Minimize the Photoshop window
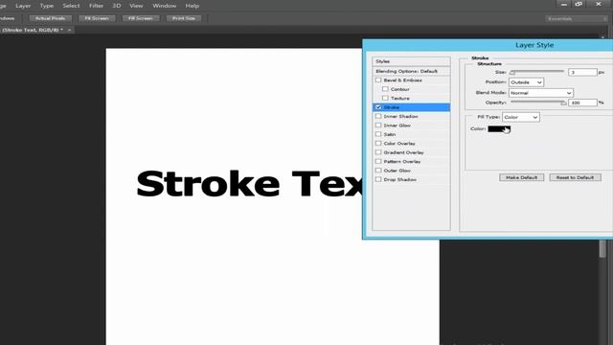The image size is (613, 345). 564,4
